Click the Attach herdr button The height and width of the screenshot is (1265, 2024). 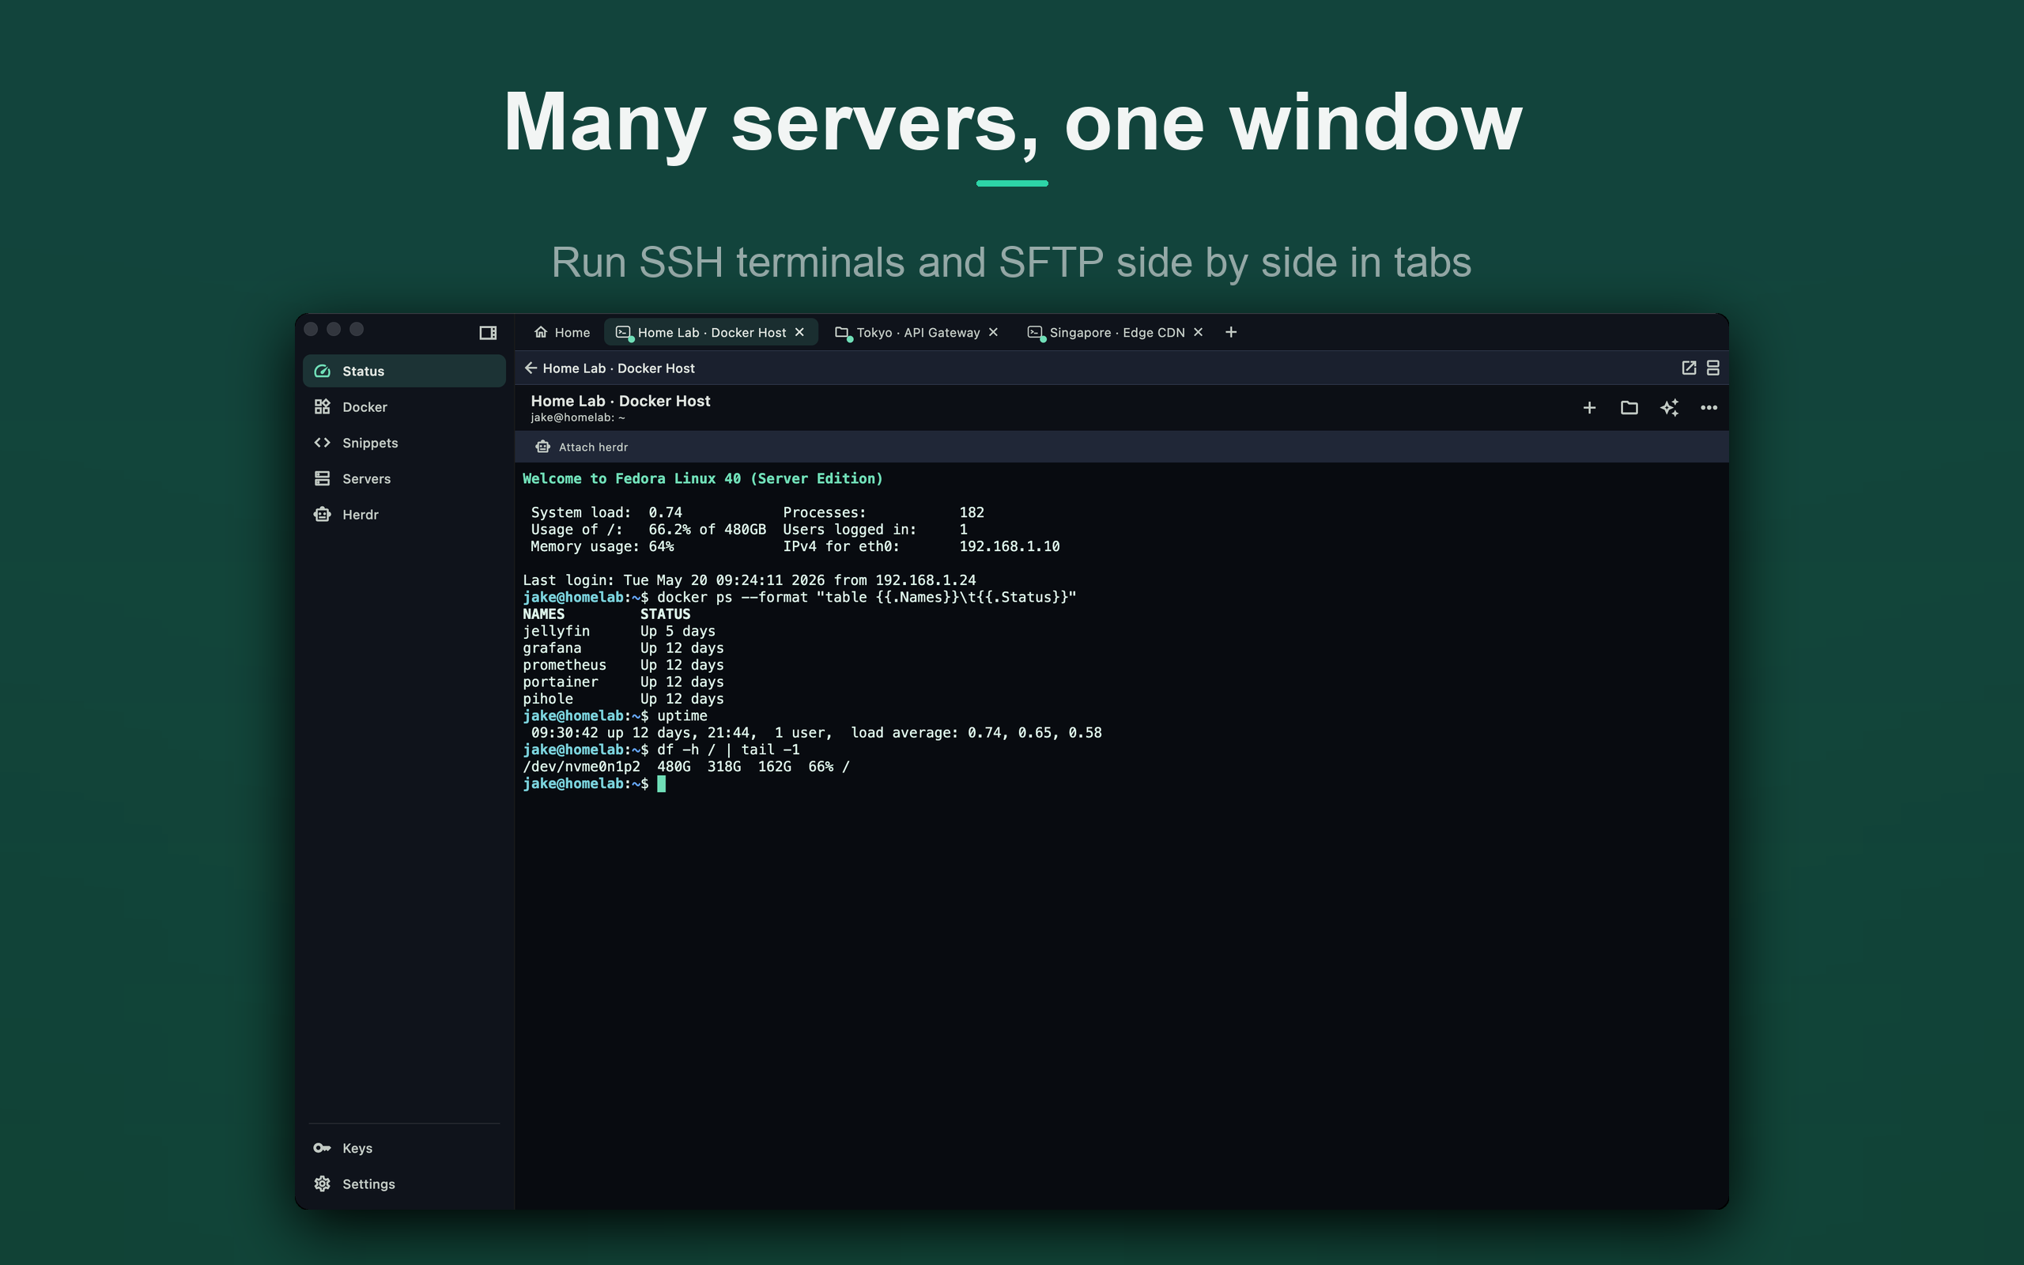[x=582, y=447]
